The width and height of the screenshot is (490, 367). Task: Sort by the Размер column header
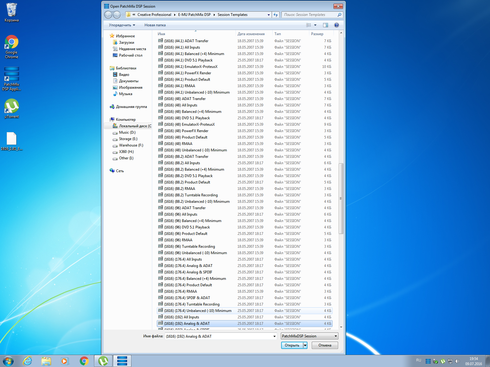click(x=321, y=34)
